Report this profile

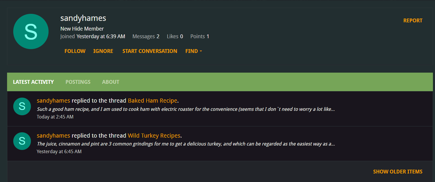413,21
